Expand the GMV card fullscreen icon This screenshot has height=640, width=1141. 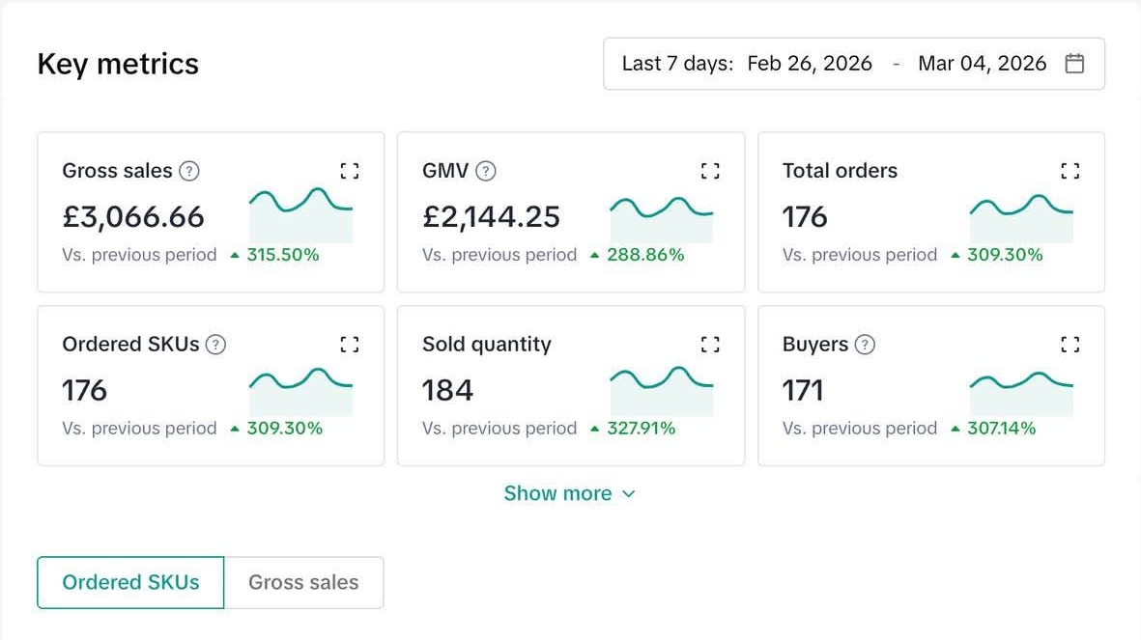(710, 171)
